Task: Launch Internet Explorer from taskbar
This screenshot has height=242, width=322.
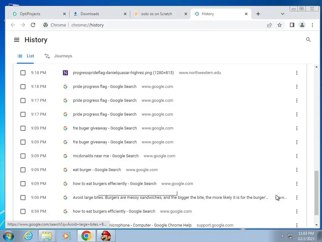Action: [x=28, y=236]
